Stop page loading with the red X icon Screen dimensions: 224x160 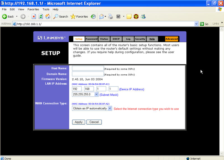(34, 17)
